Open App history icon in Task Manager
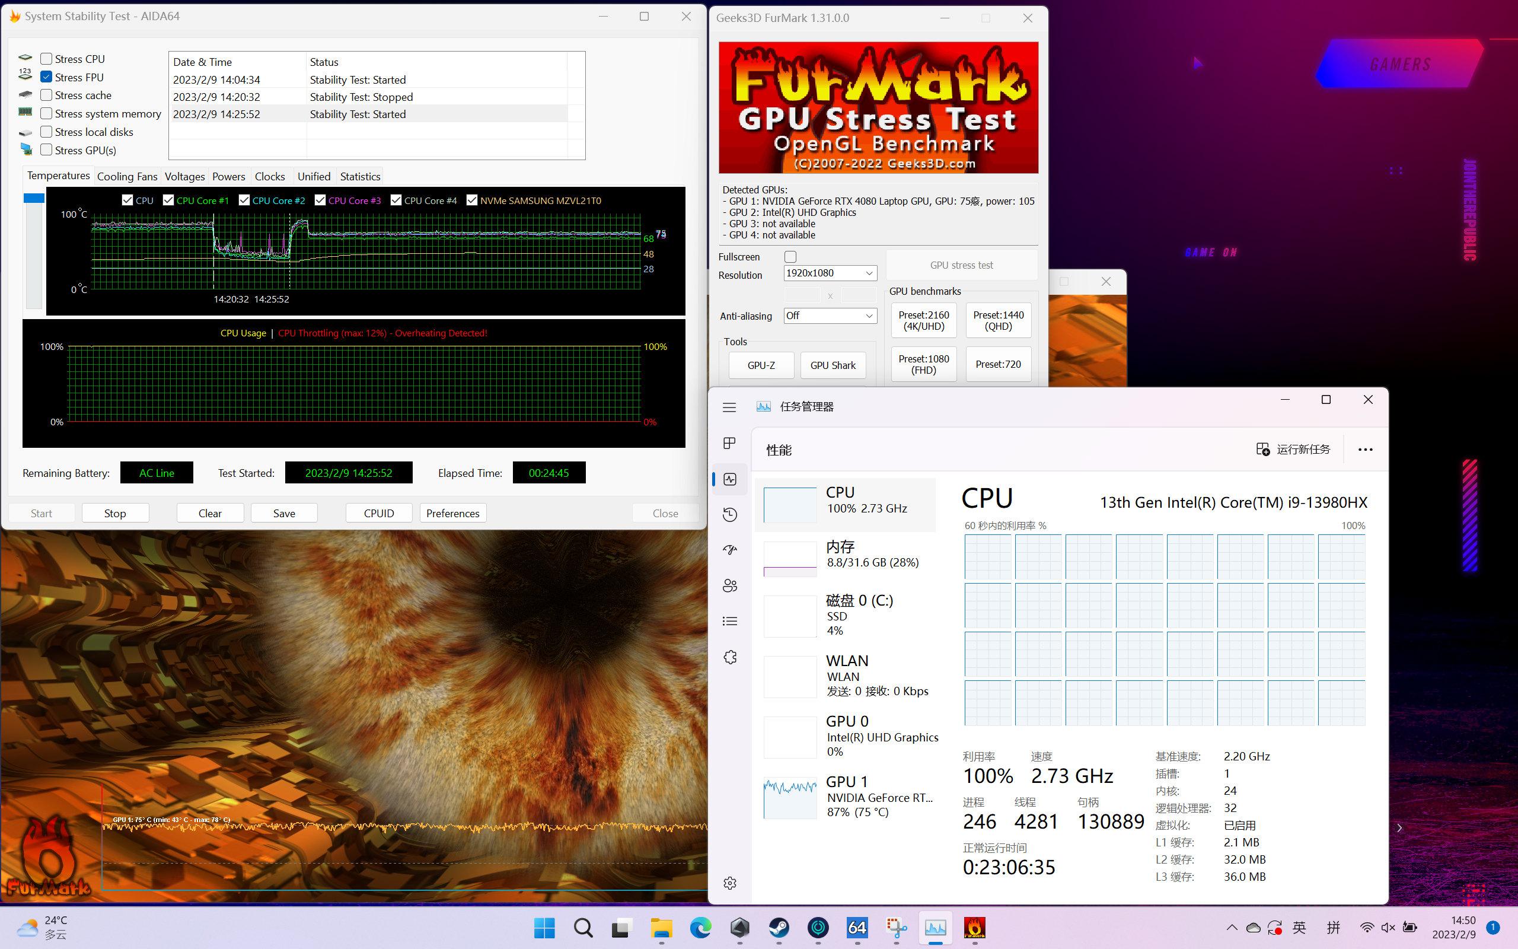Image resolution: width=1518 pixels, height=949 pixels. 729,515
